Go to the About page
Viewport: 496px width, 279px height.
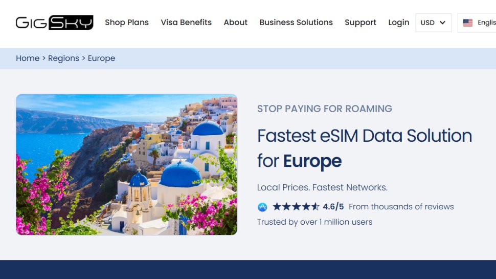click(x=236, y=23)
